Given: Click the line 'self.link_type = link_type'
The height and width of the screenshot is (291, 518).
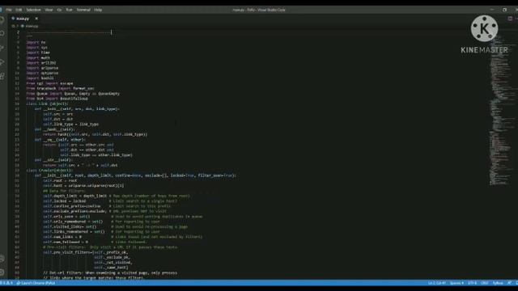Looking at the screenshot, I should (x=71, y=124).
